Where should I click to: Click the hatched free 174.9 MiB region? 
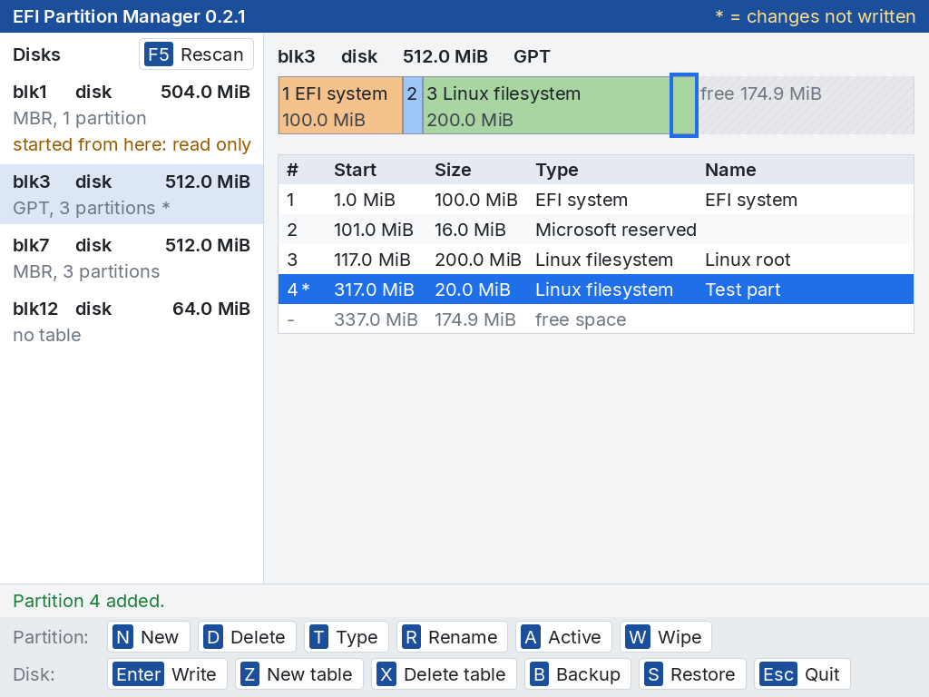[806, 105]
